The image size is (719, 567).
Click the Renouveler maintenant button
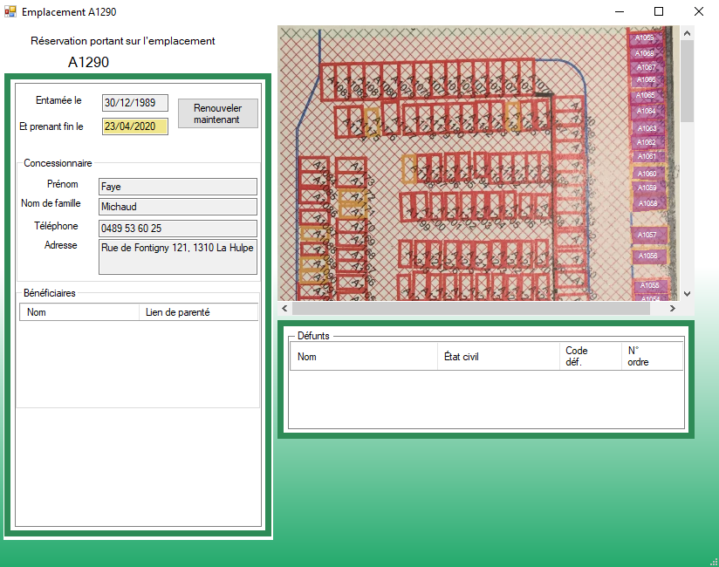[218, 113]
